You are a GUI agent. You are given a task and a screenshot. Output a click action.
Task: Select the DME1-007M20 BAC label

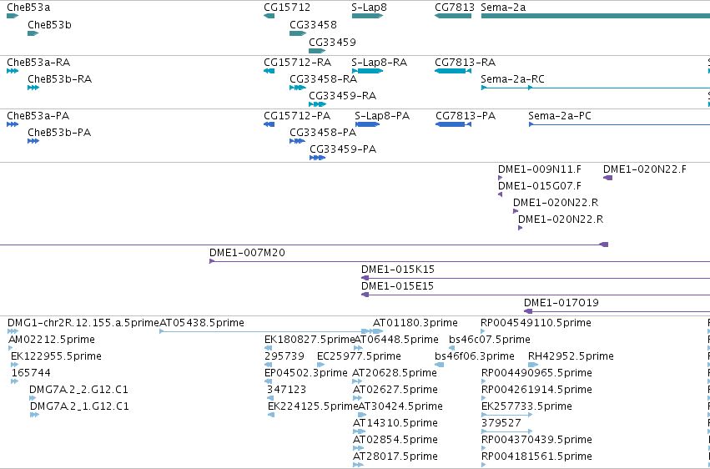tap(247, 253)
